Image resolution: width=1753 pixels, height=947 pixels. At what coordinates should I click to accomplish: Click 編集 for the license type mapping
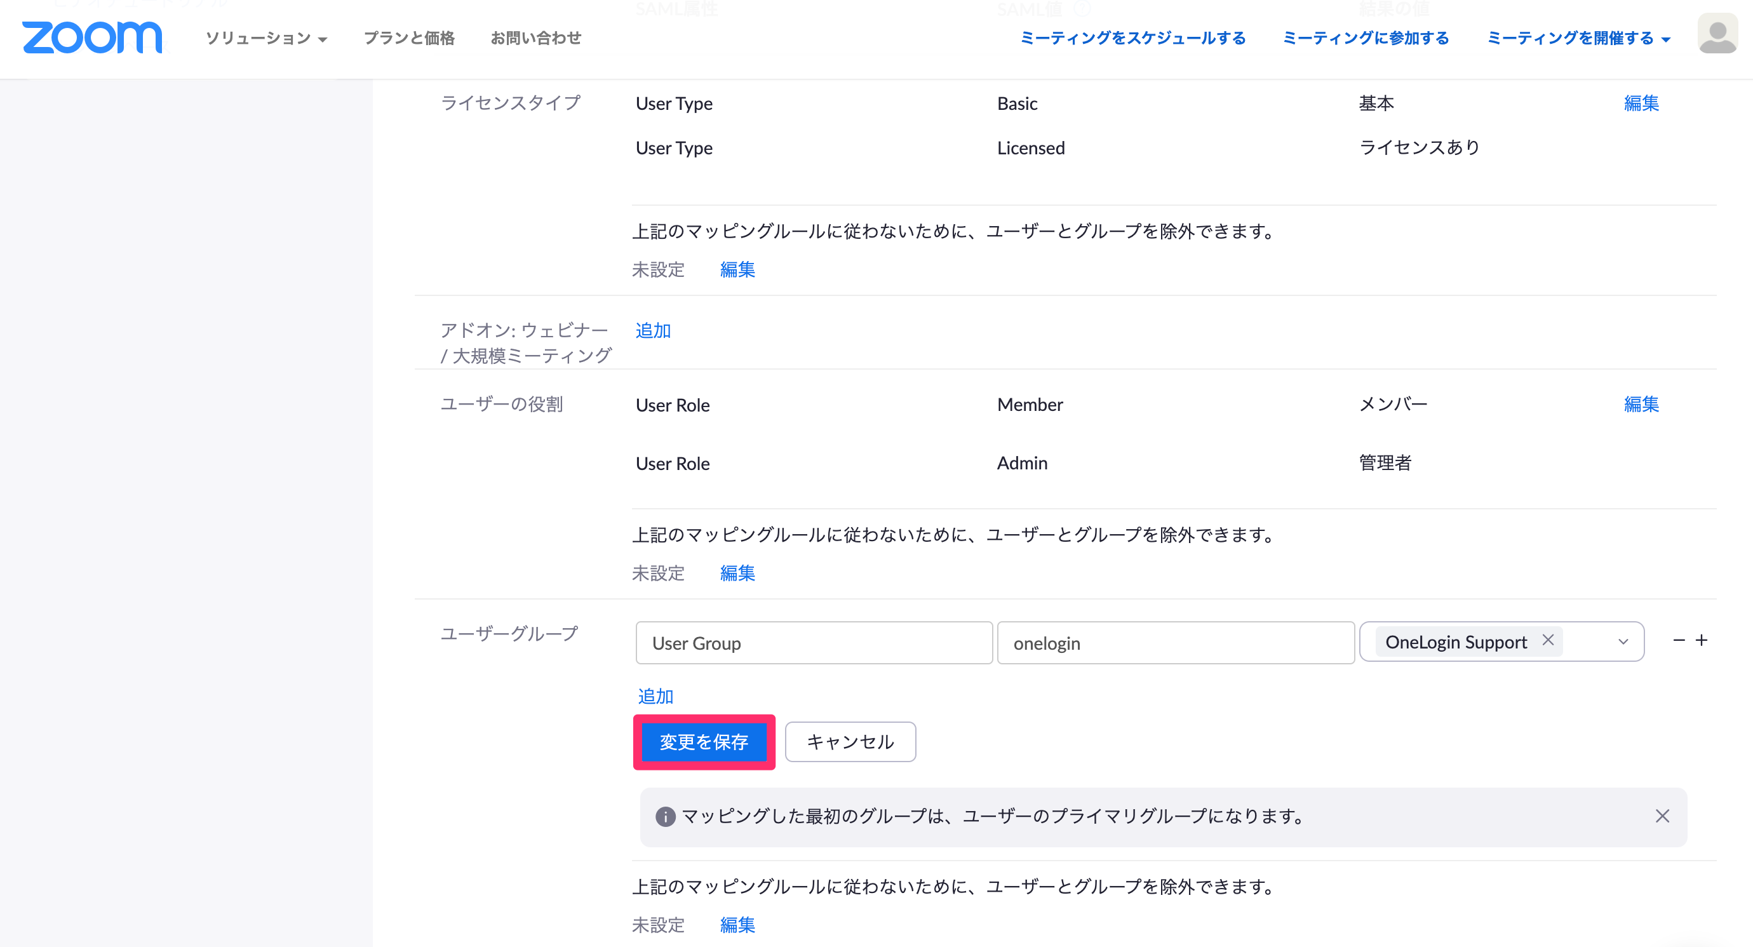pyautogui.click(x=1641, y=103)
